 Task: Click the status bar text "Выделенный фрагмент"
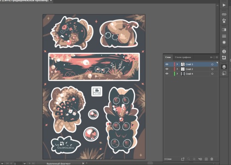click(x=59, y=164)
